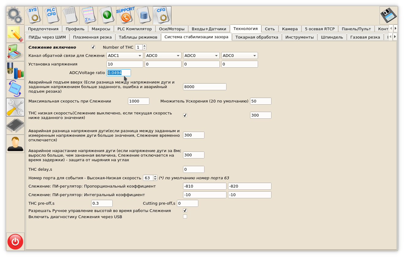Viewport: 404px width, 257px height.
Task: Open the tool library drill-and-books icon
Action: tap(15, 70)
